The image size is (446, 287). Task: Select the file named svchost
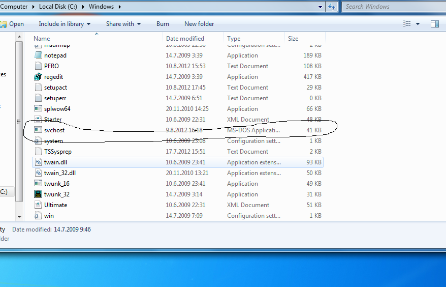54,130
